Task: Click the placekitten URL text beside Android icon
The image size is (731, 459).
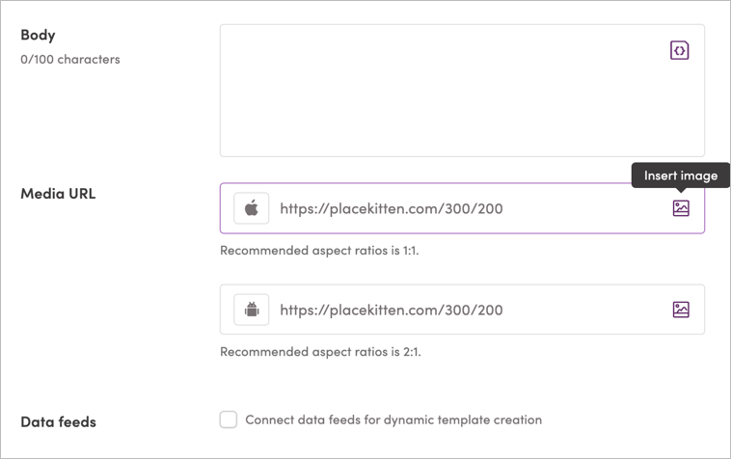Action: point(392,310)
